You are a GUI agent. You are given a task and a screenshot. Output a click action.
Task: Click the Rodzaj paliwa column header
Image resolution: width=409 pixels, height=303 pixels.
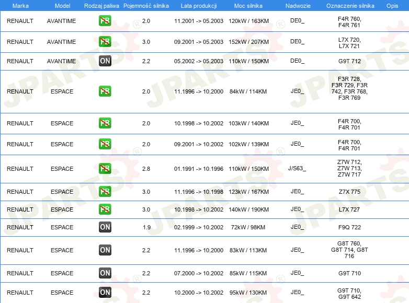point(101,6)
